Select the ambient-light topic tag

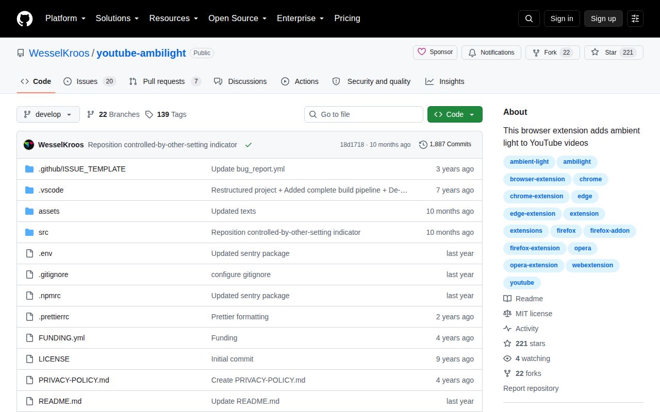click(530, 162)
